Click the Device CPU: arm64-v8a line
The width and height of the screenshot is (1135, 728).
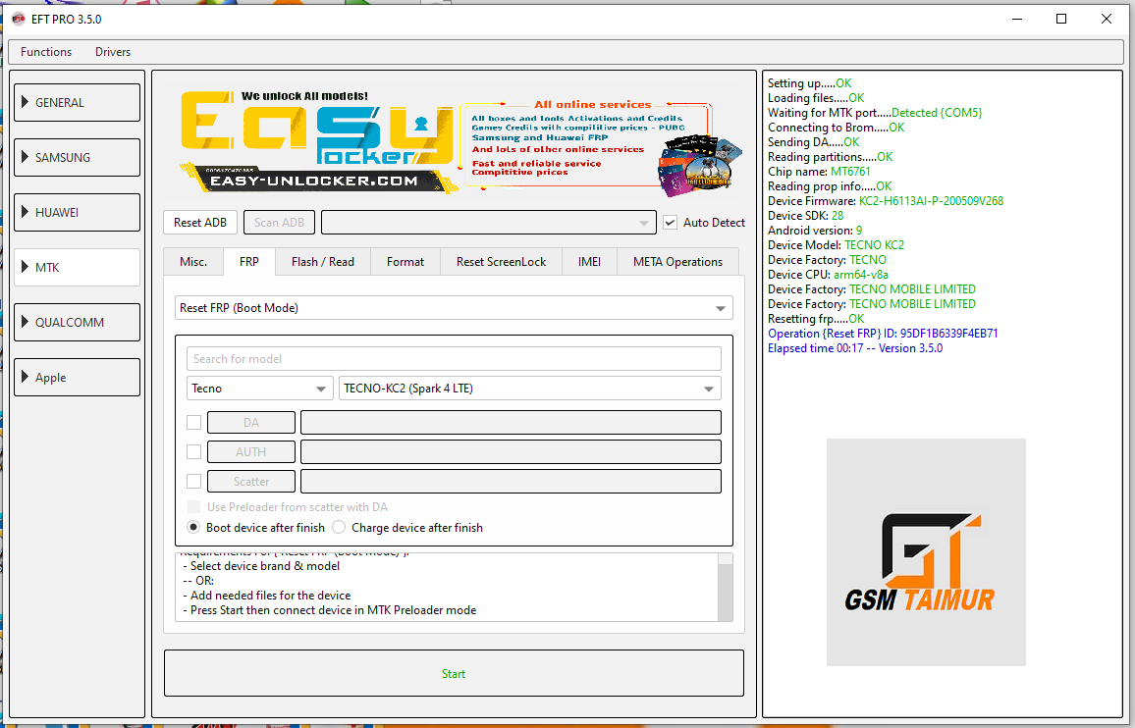(828, 275)
